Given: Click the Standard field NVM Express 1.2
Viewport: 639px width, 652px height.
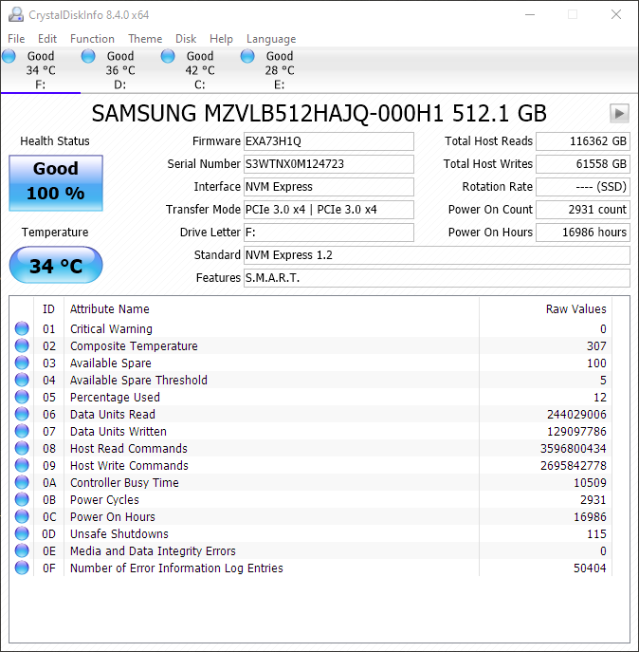Looking at the screenshot, I should pos(437,255).
